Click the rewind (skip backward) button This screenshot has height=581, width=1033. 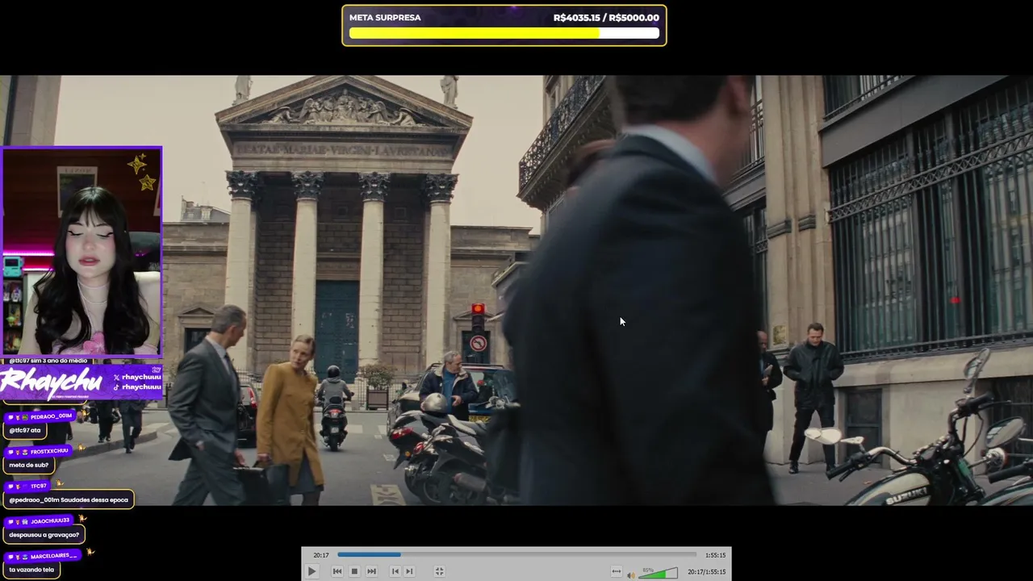tap(337, 571)
